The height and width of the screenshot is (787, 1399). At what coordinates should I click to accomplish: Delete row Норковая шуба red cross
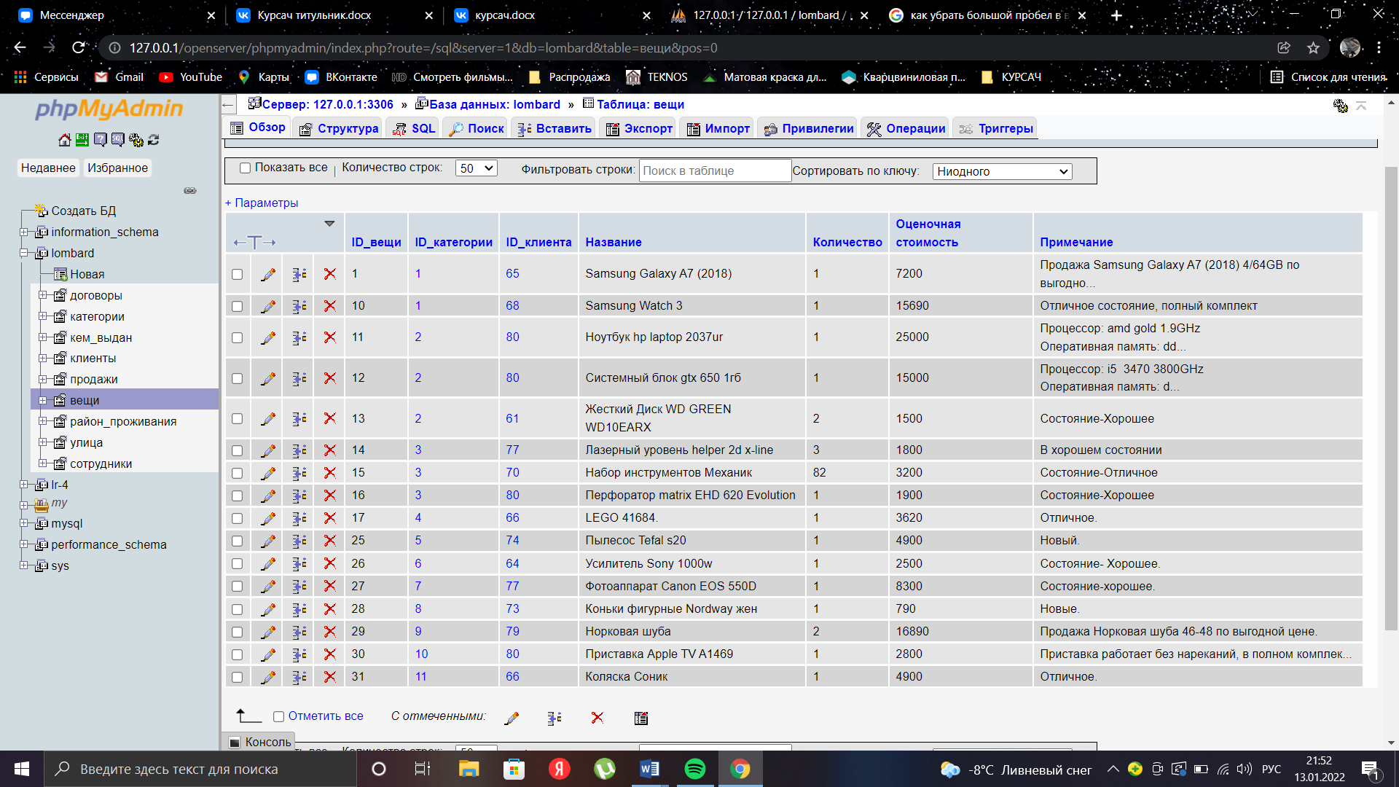tap(330, 632)
